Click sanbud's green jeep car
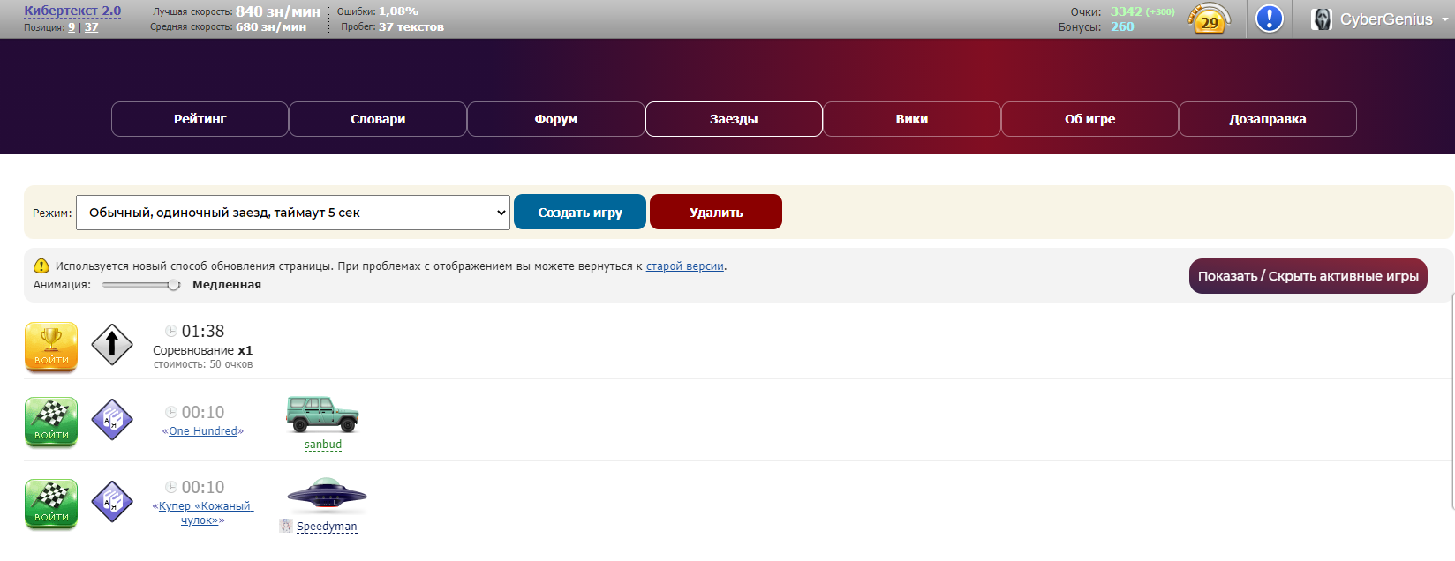This screenshot has height=561, width=1455. 323,415
